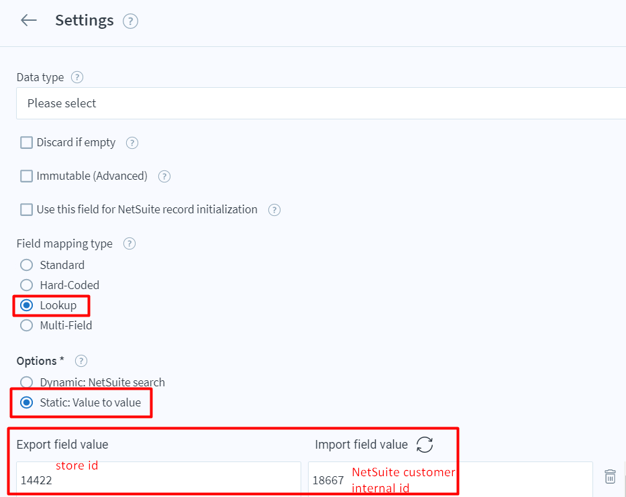The height and width of the screenshot is (497, 626).
Task: Tick Use this field for NetSuite record initialization
Action: 26,209
